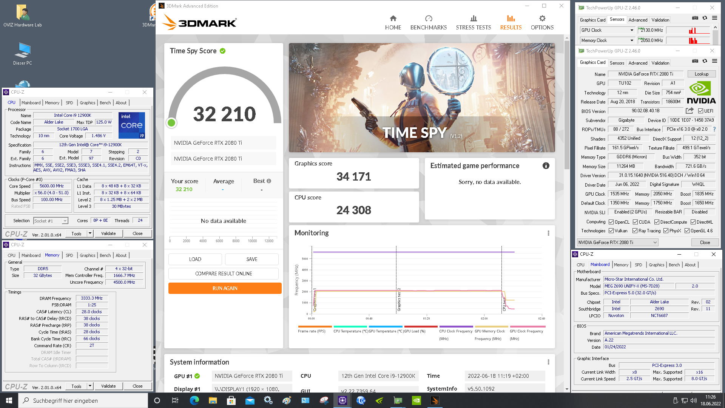Click refresh icon in GPU-Z Sensors window
This screenshot has height=408, width=725.
(705, 18)
